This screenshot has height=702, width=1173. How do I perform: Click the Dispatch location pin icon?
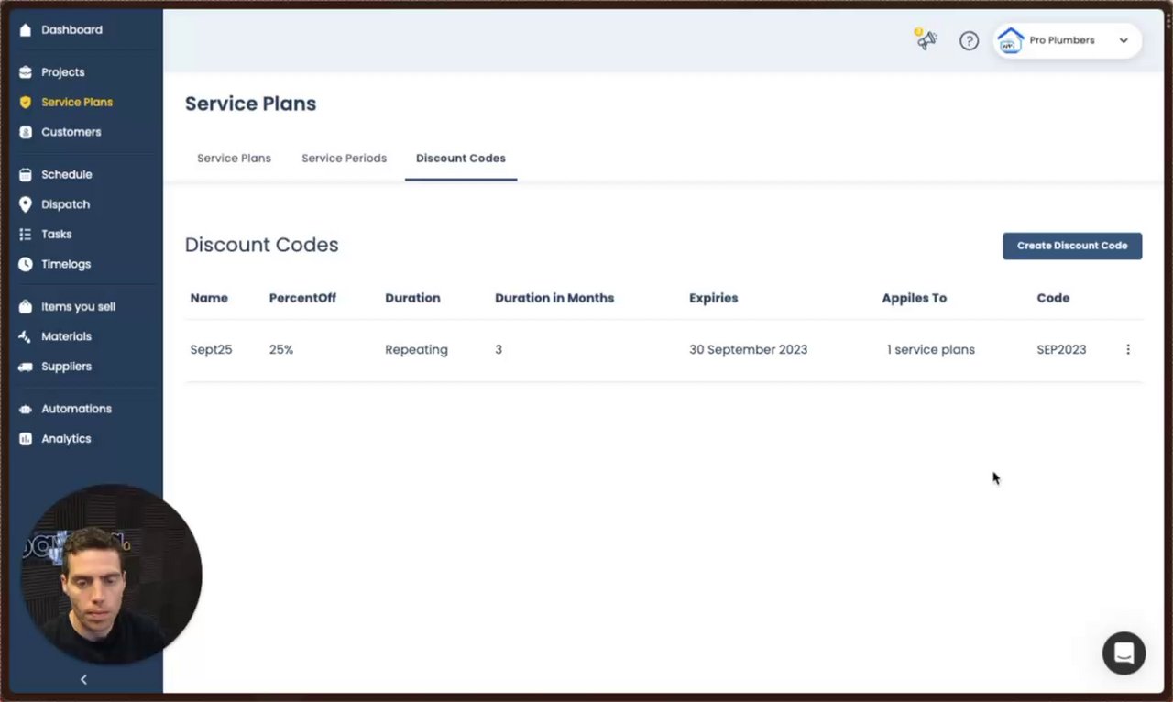click(x=26, y=204)
